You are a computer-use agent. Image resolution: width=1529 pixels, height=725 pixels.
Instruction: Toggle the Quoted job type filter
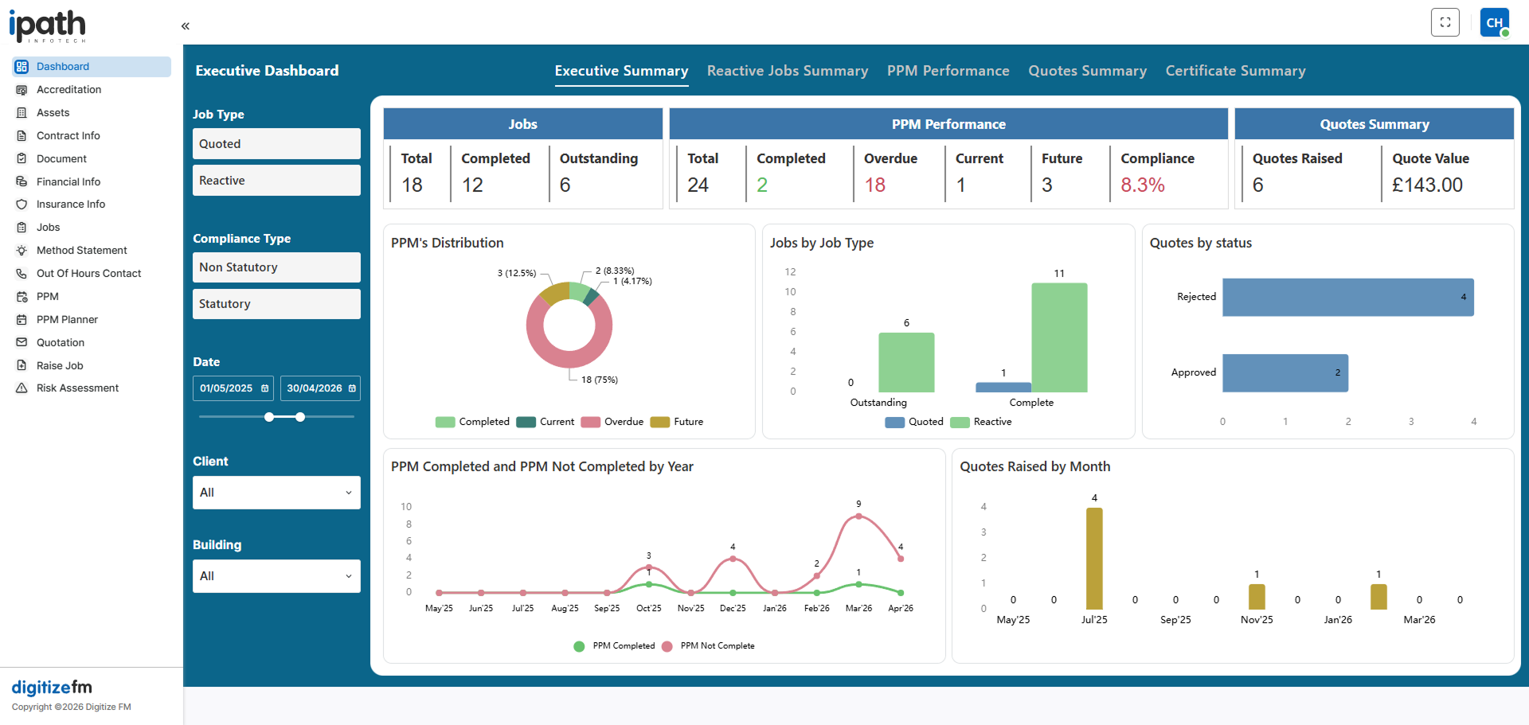tap(276, 144)
